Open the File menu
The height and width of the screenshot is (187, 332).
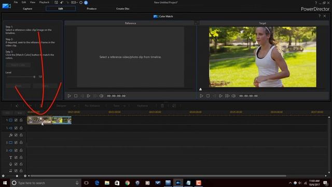16,2
